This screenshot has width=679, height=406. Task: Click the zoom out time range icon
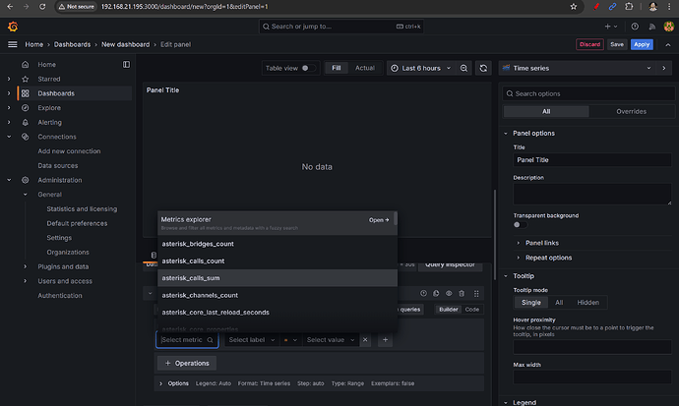coord(463,68)
